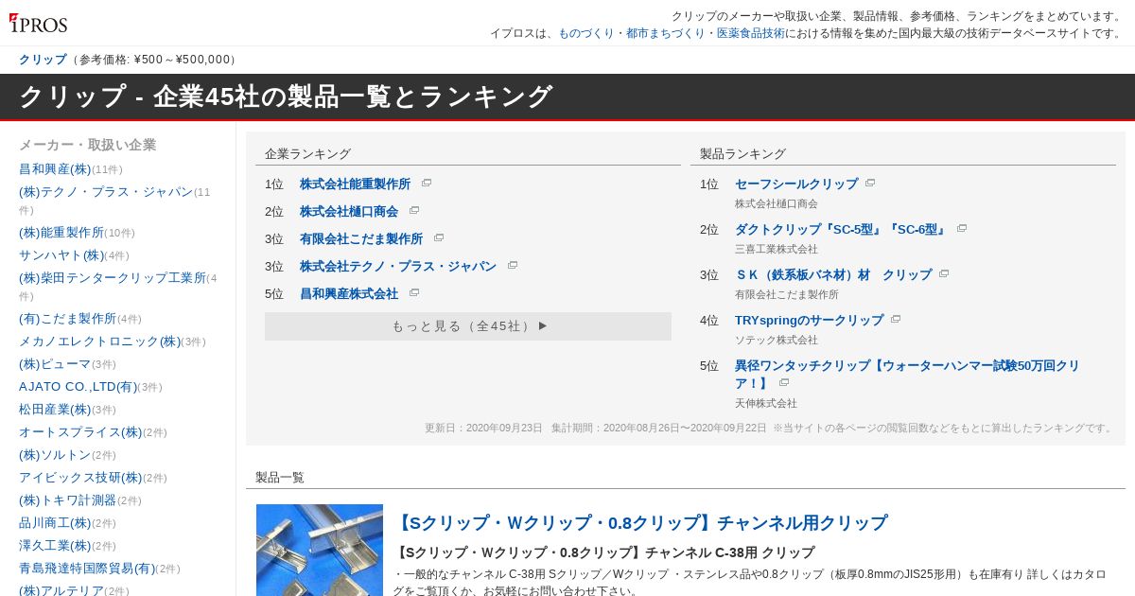Open the 医薬食品技術 link in header
This screenshot has width=1135, height=596.
[751, 33]
